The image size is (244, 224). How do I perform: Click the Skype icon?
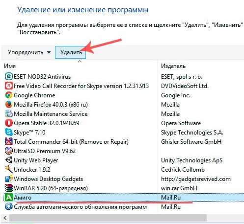tap(8, 132)
